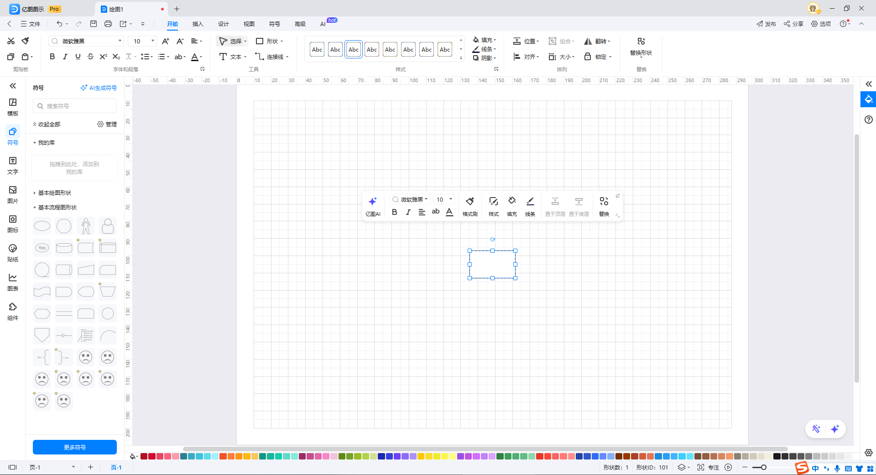Open the Templates (模板) sidebar panel

click(x=13, y=107)
